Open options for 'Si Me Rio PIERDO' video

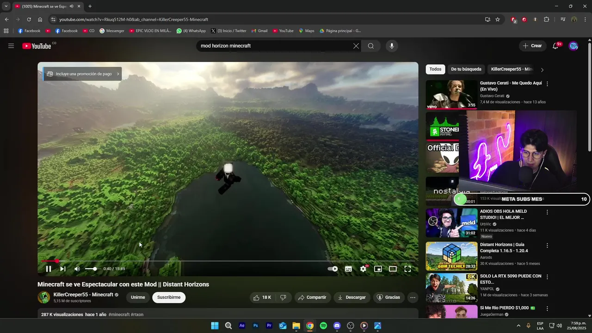547,308
